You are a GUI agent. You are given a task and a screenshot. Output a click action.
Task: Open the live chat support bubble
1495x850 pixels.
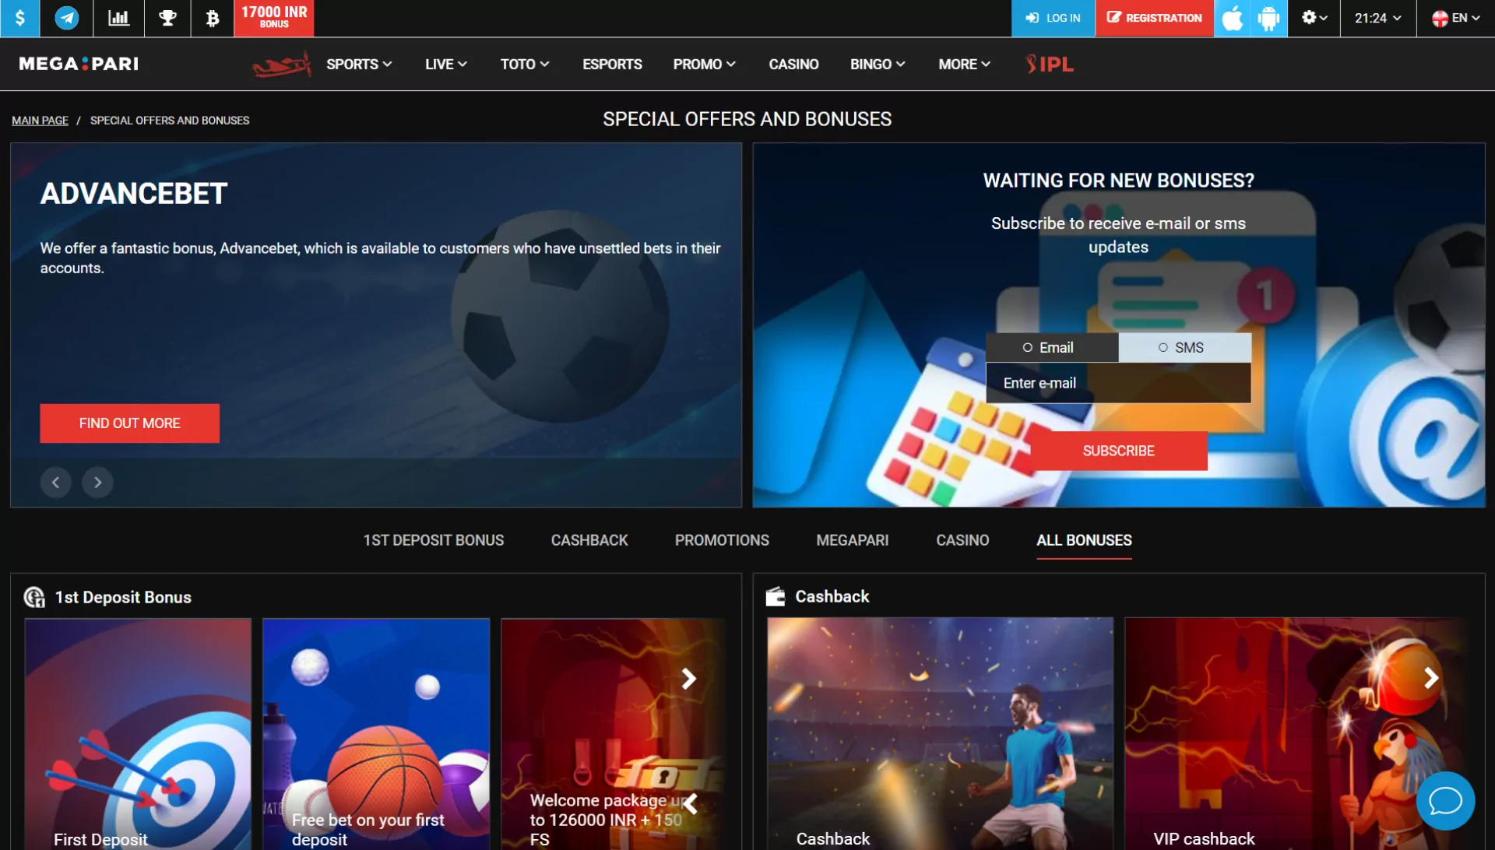tap(1445, 801)
